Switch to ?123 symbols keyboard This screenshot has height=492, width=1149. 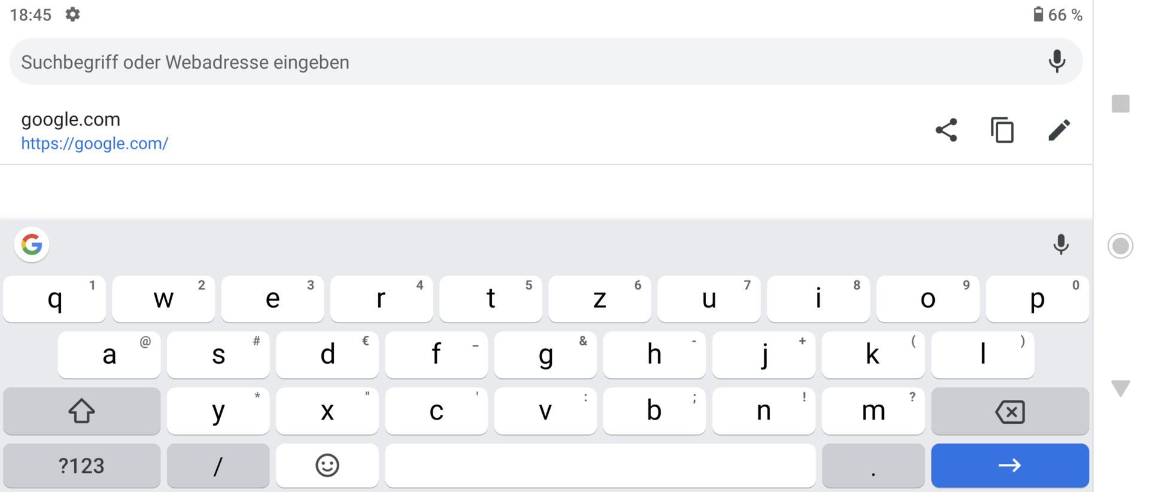click(x=82, y=465)
